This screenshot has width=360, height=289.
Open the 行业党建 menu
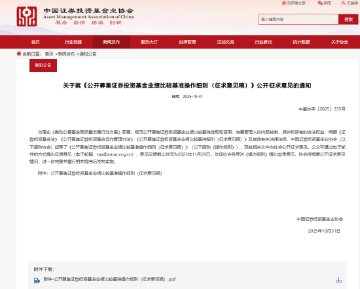coord(73,42)
